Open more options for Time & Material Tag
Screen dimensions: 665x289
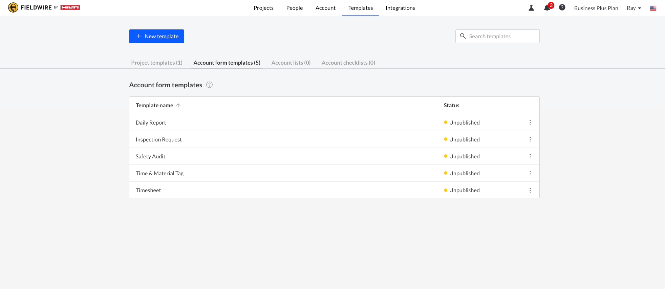[x=530, y=173]
